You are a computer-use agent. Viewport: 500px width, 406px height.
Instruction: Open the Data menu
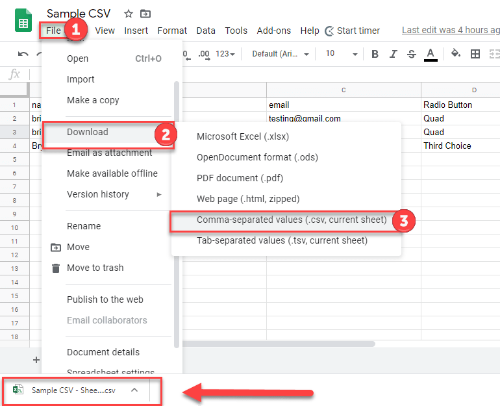206,31
